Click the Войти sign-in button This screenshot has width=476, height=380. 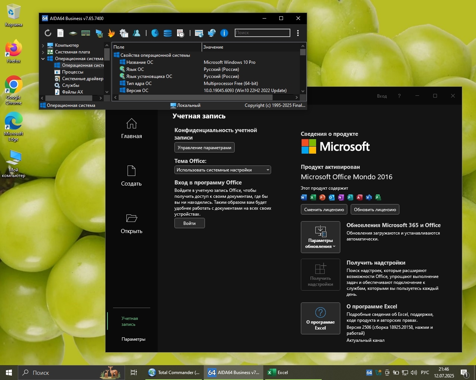pos(190,223)
